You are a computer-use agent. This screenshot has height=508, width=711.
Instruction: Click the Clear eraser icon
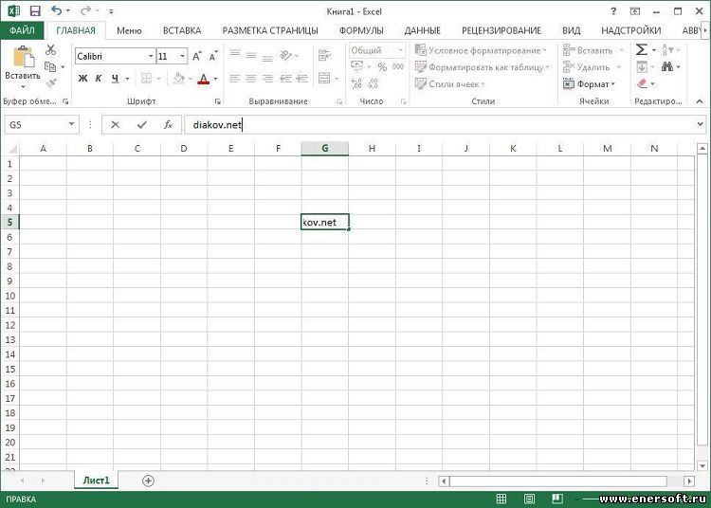(642, 83)
